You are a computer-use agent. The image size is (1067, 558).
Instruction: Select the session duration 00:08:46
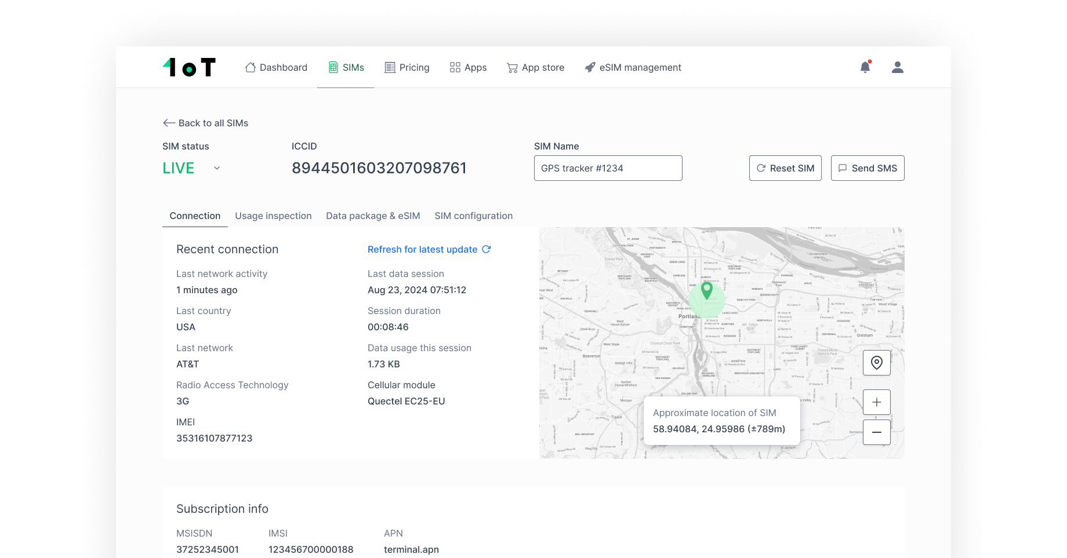point(388,327)
